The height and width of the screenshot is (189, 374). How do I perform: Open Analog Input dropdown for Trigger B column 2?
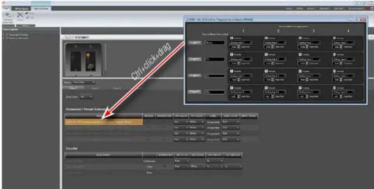(x=275, y=59)
